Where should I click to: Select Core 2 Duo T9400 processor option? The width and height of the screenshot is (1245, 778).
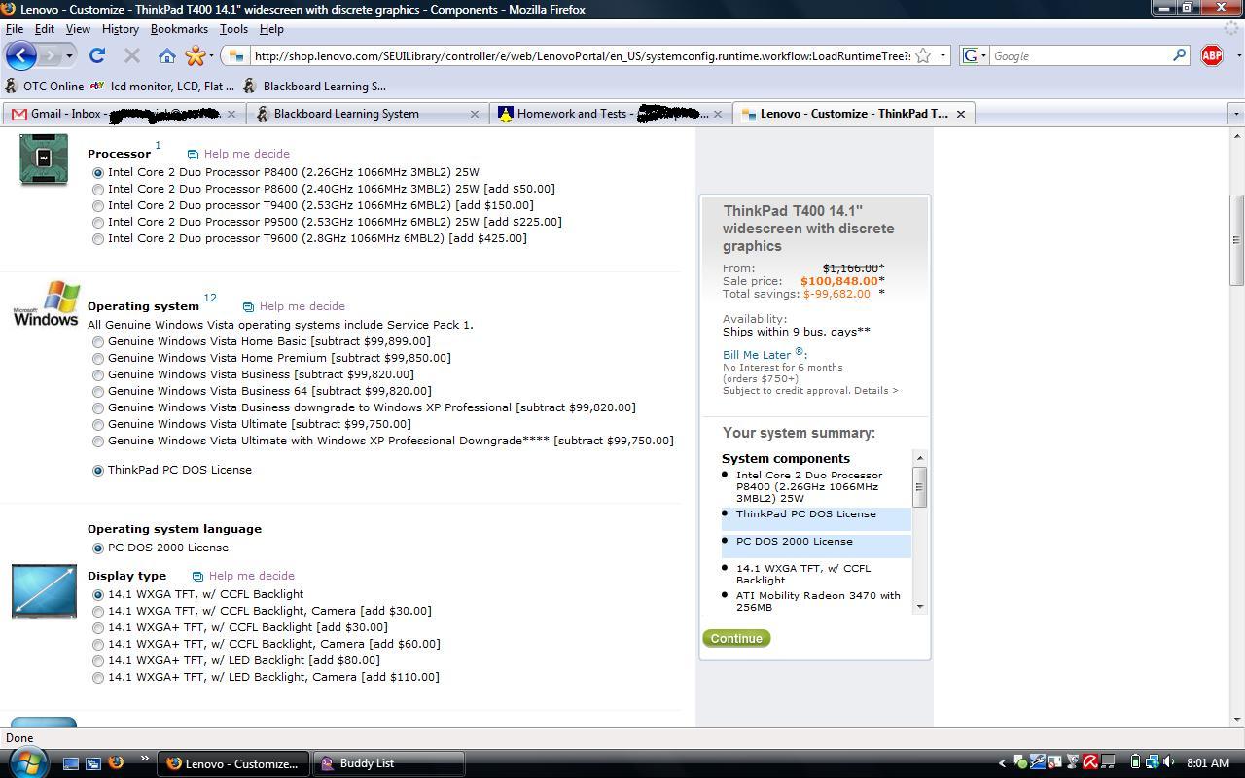click(98, 206)
